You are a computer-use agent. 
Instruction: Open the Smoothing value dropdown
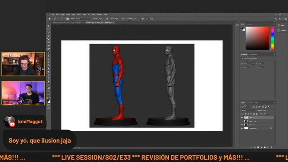click(139, 19)
